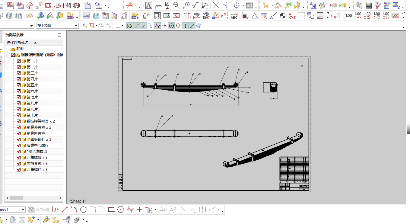Viewport: 410px width, 224px height.
Task: Select the Studio Spline sketch tool
Action: tap(130, 210)
